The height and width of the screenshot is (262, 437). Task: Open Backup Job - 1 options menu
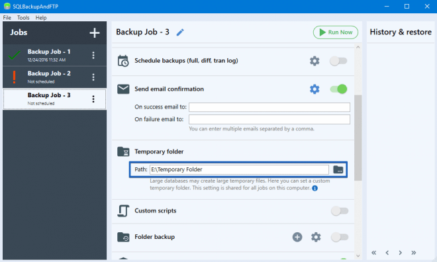click(93, 55)
